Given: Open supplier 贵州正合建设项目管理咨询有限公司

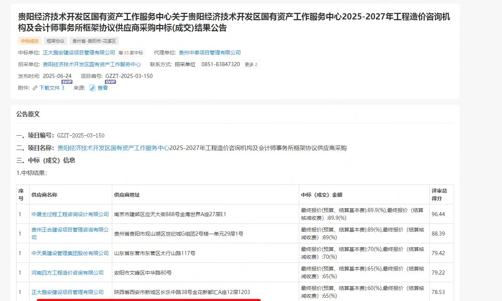Looking at the screenshot, I should point(70,230).
